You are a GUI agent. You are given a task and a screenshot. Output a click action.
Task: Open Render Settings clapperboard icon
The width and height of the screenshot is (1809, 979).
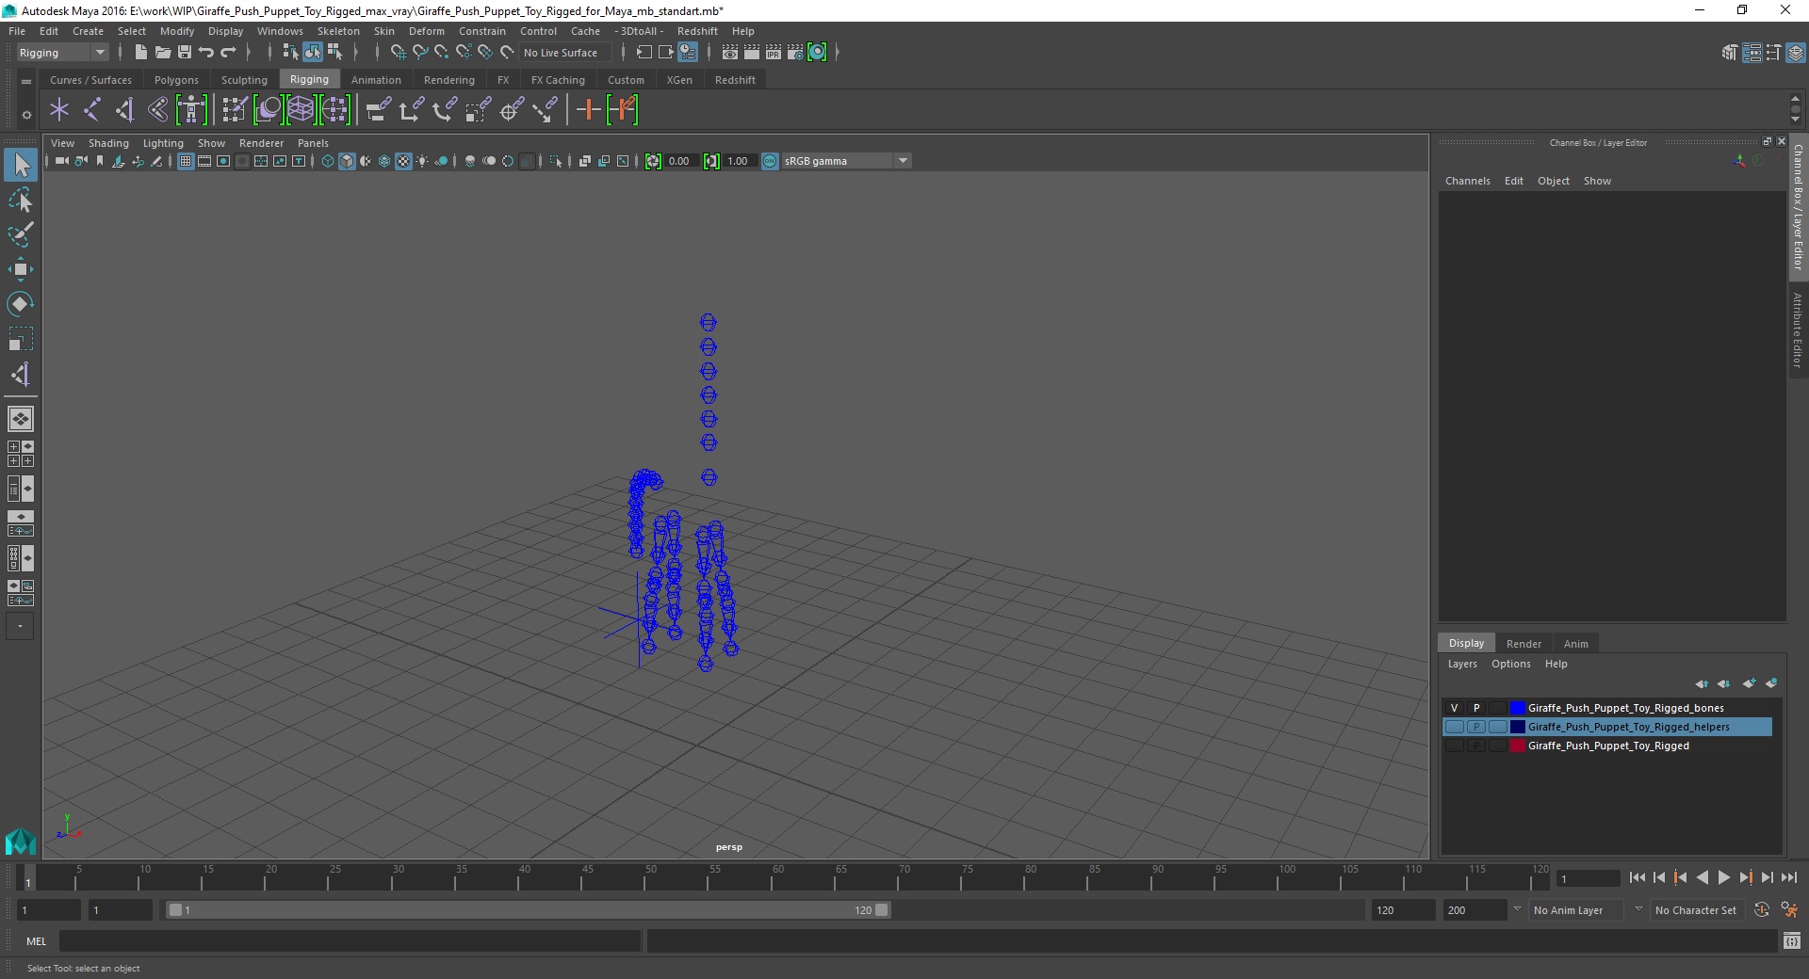[x=794, y=53]
